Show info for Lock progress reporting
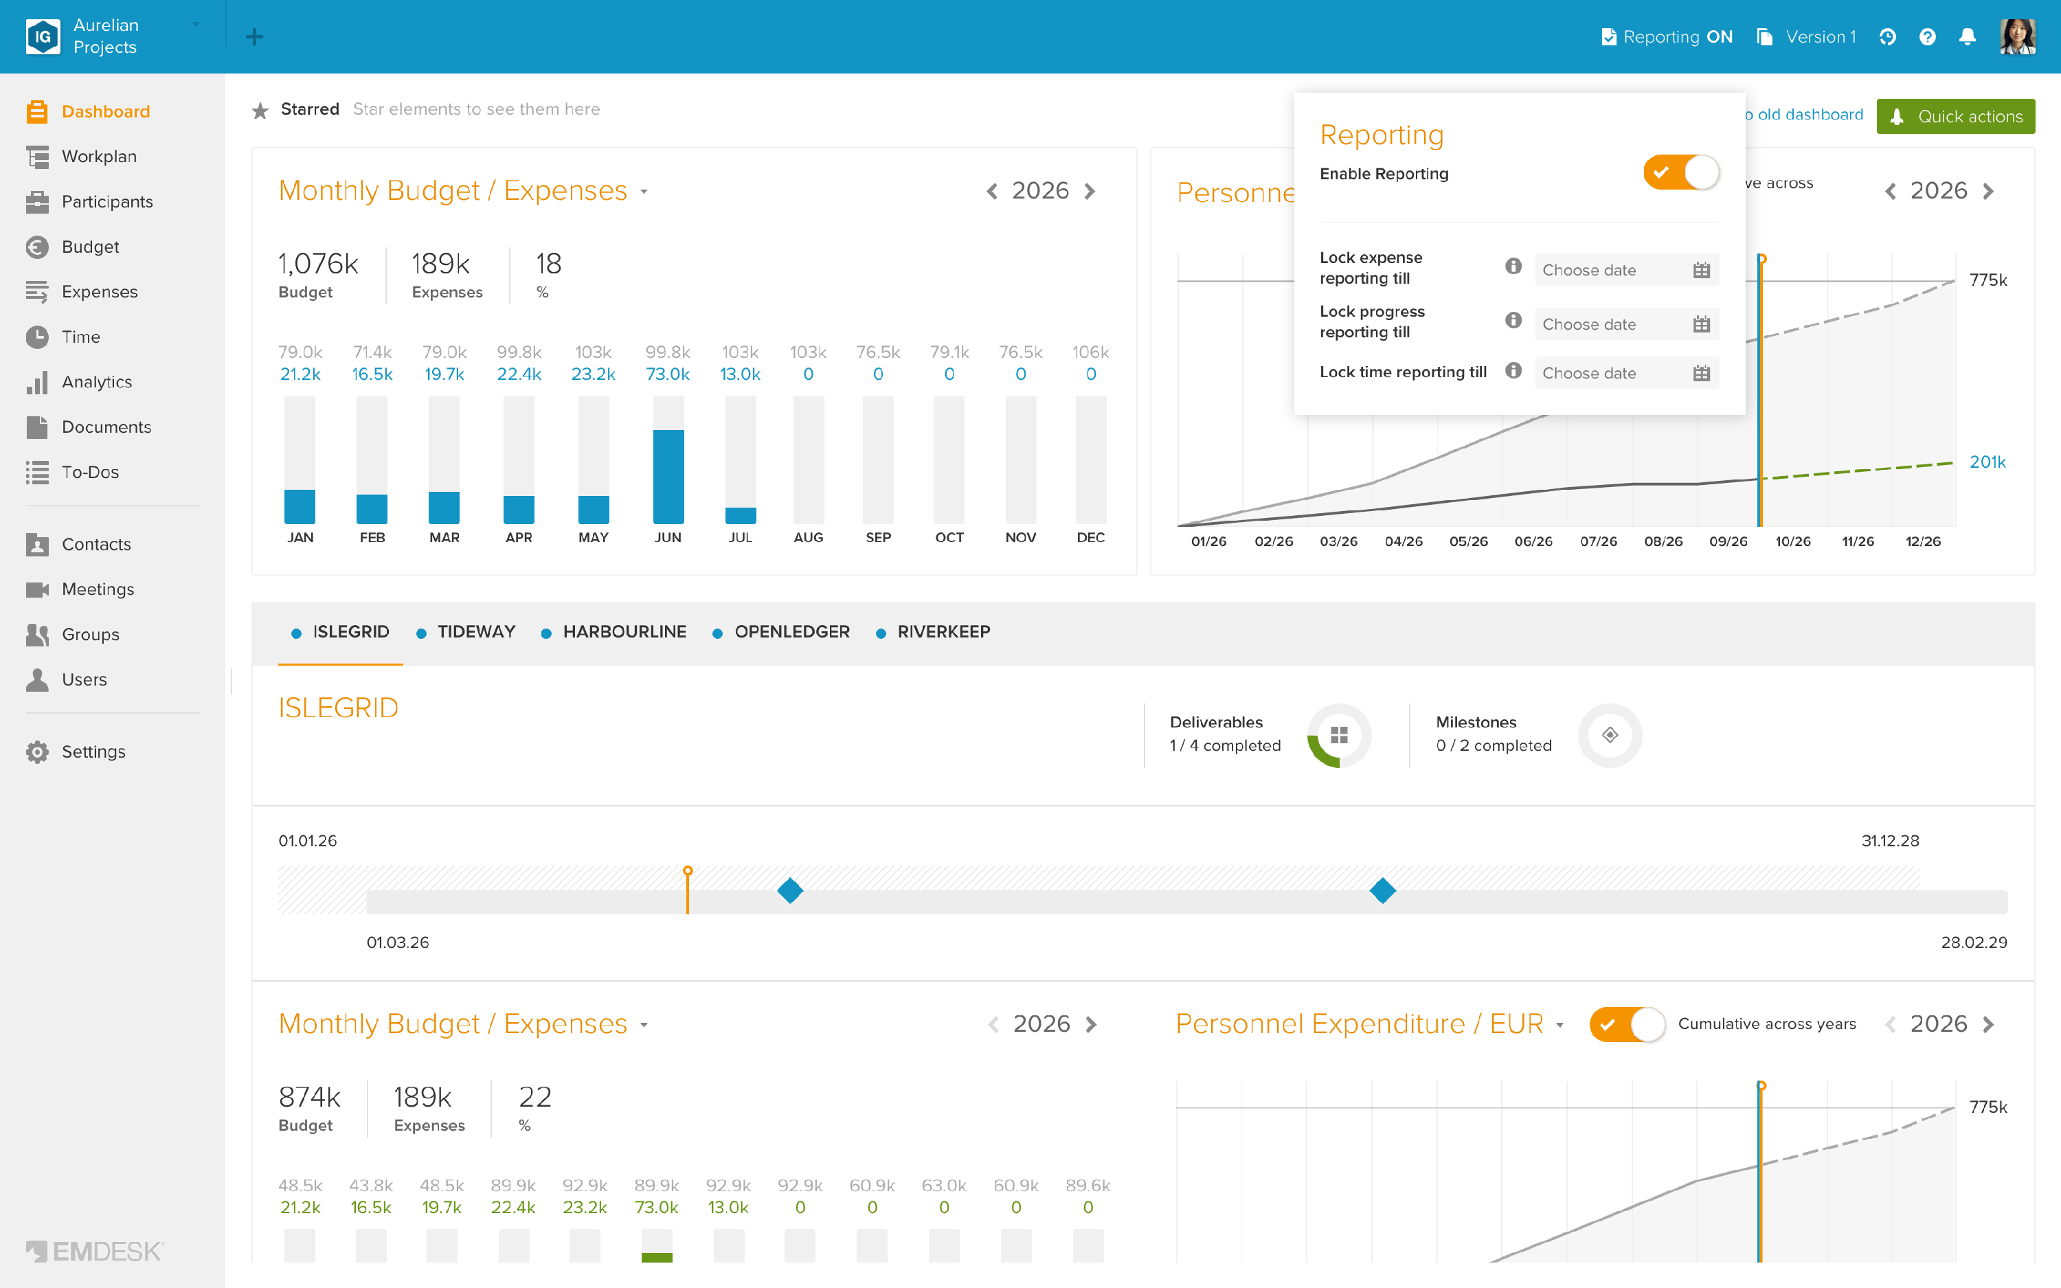 point(1513,320)
